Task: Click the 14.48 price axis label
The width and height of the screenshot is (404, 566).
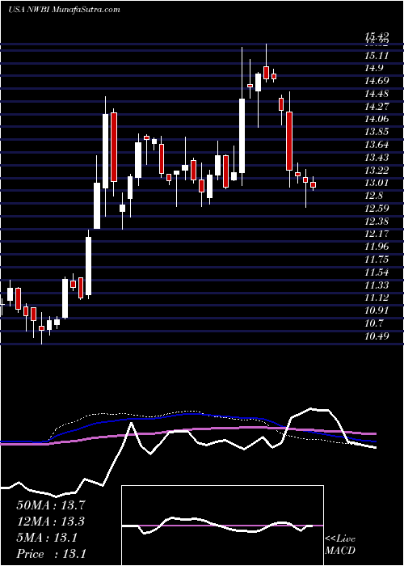Action: pyautogui.click(x=377, y=94)
